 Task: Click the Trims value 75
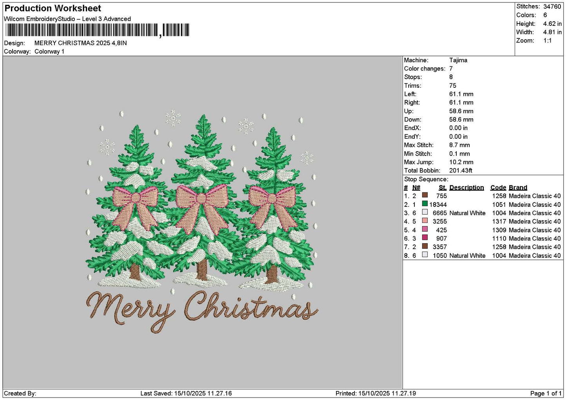click(x=453, y=85)
